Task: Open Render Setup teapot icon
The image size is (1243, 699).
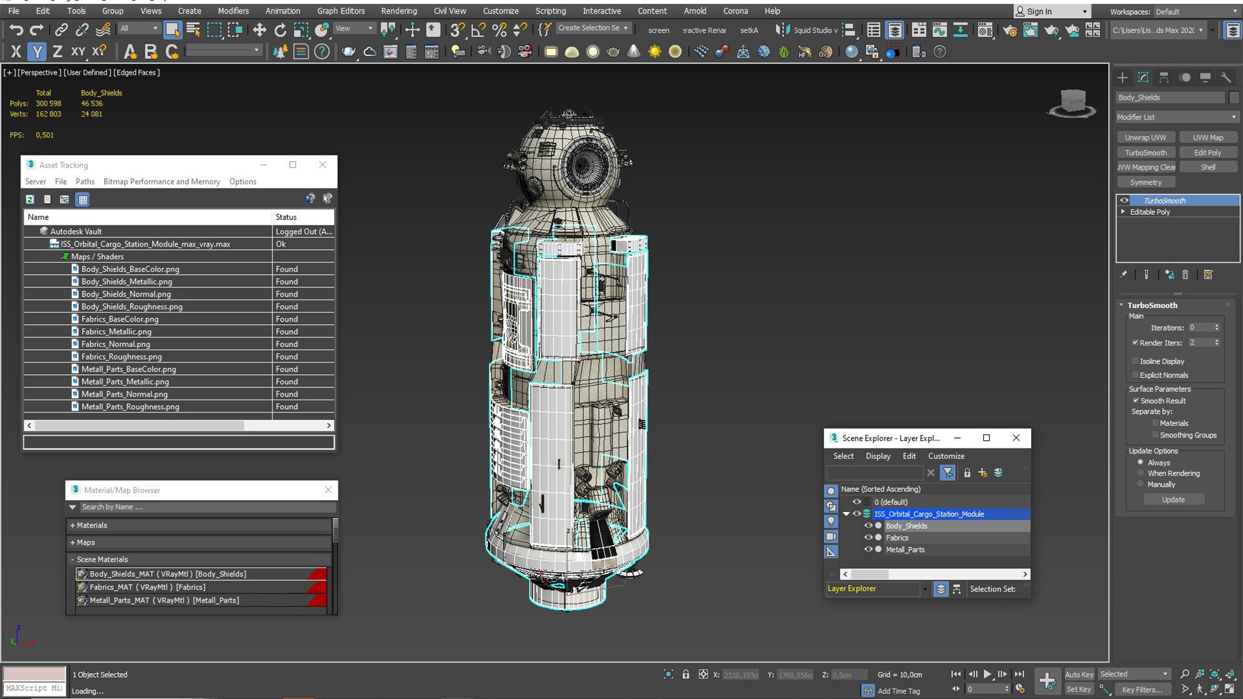Action: coord(1009,30)
